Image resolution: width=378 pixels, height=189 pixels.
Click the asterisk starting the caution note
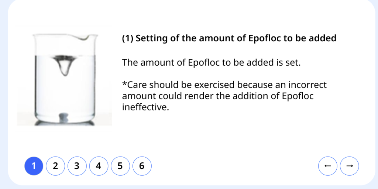pyautogui.click(x=124, y=84)
